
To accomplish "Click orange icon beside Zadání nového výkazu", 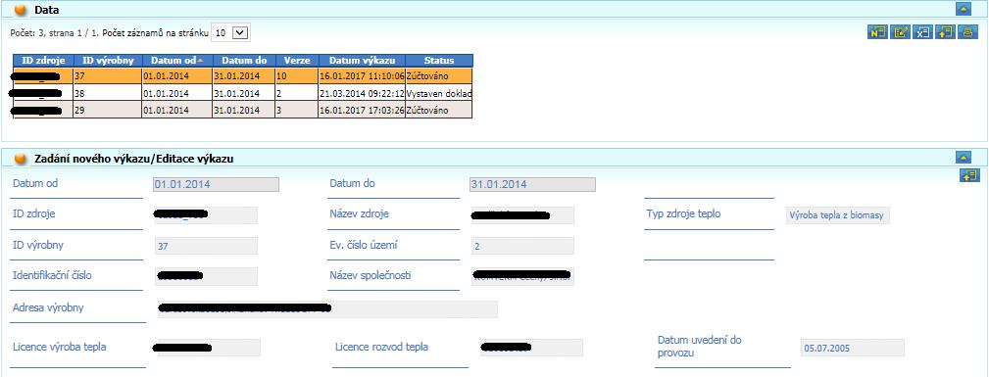I will (21, 159).
